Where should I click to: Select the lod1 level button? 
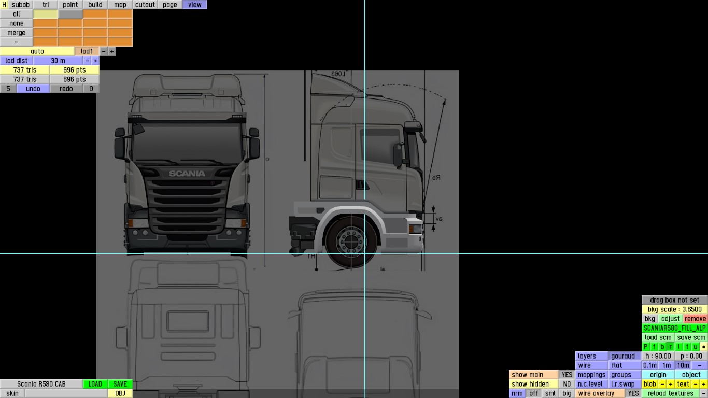87,51
